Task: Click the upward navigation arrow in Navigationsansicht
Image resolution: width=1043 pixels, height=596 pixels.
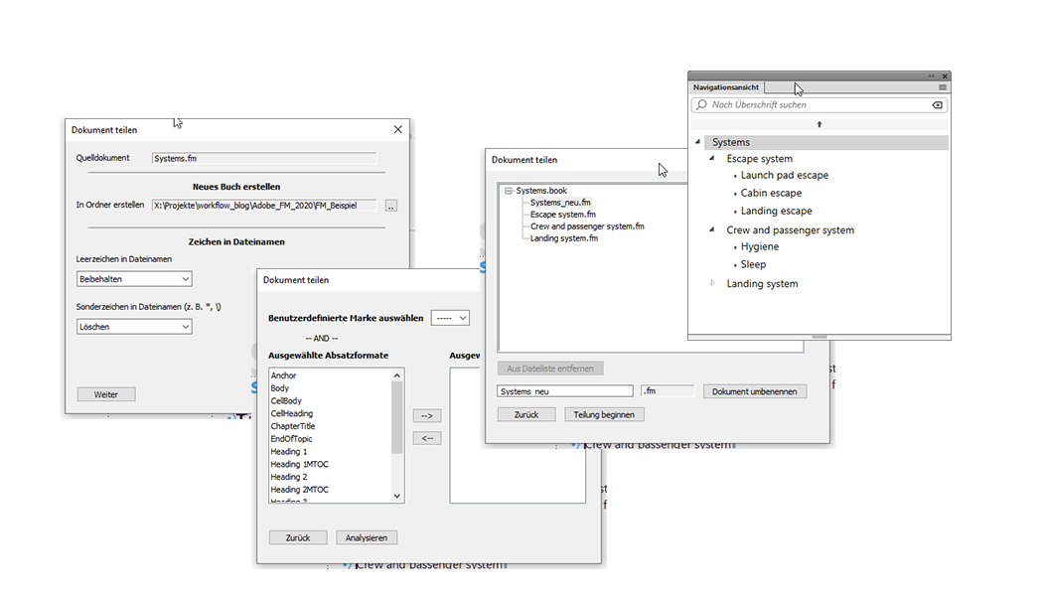Action: click(x=819, y=123)
